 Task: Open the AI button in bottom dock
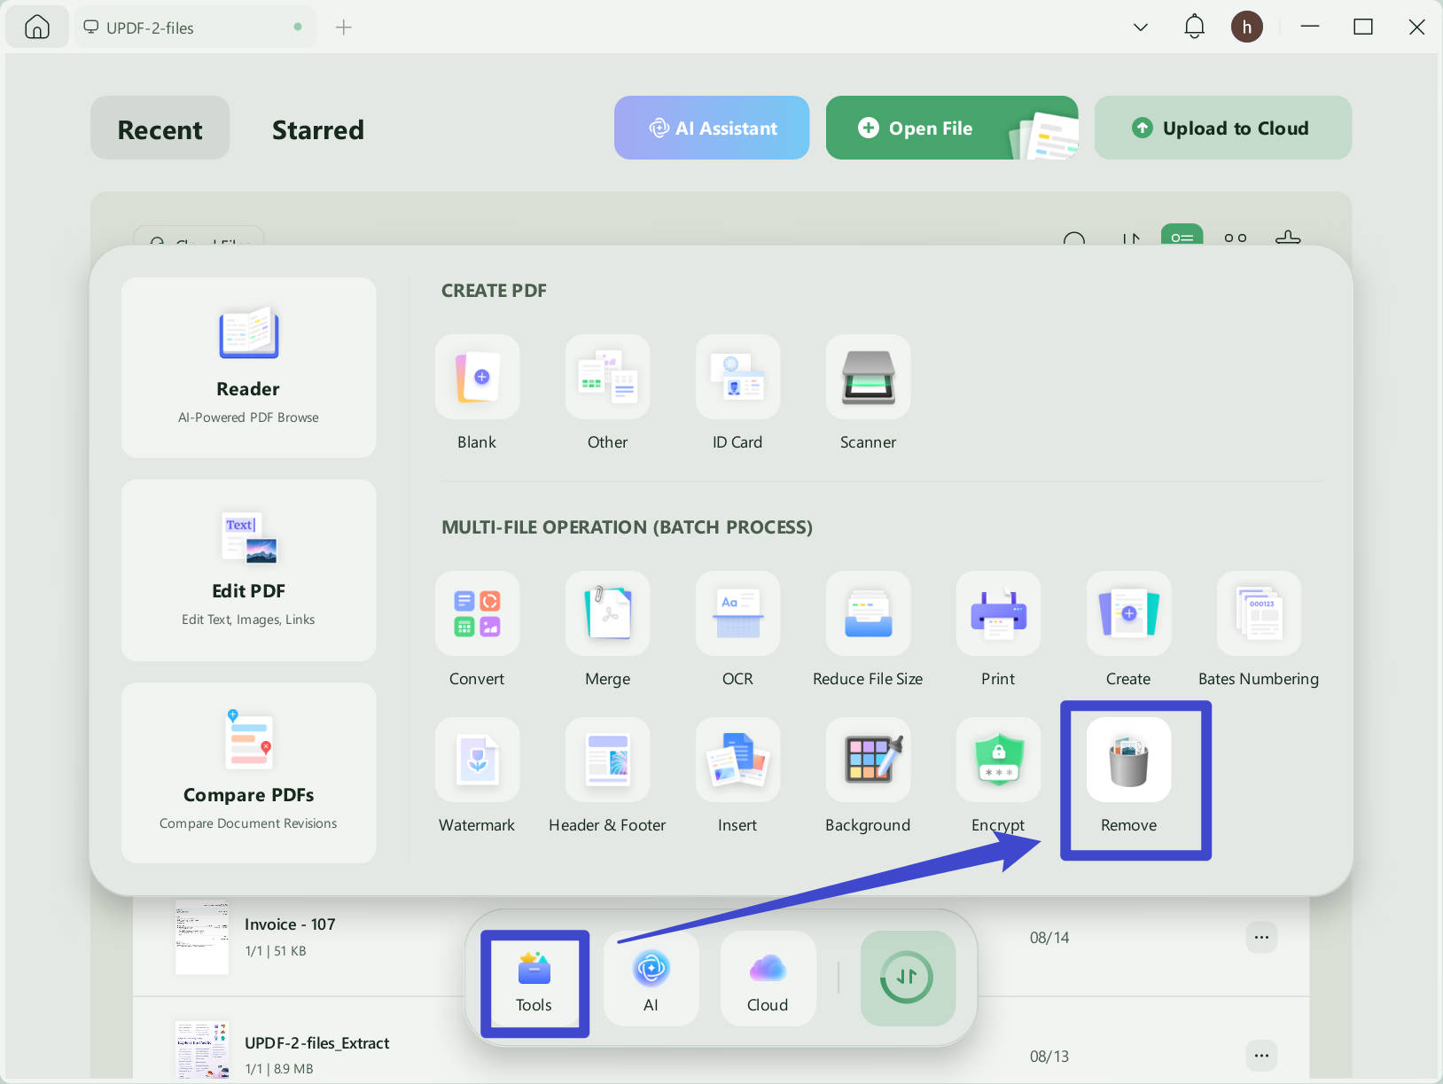pyautogui.click(x=651, y=979)
